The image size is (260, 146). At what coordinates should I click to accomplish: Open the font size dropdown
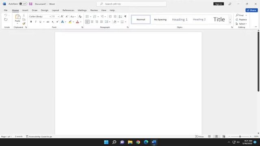pyautogui.click(x=58, y=17)
